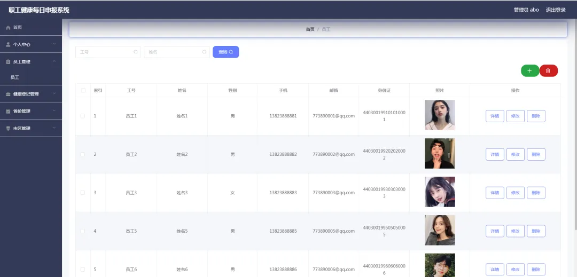This screenshot has width=577, height=277.
Task: Open the 市区管理 sidebar menu
Action: point(31,129)
